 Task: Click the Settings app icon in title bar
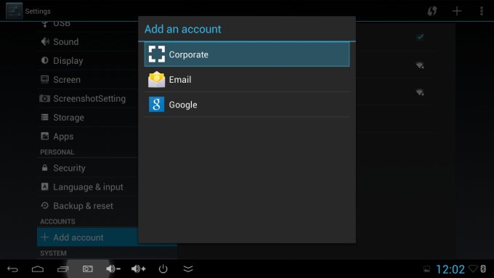15,11
